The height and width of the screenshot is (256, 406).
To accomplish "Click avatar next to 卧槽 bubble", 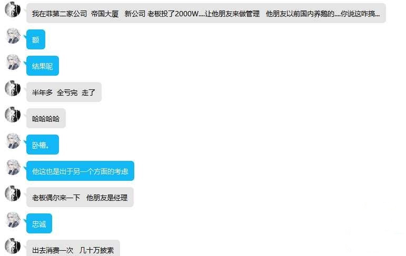I will click(13, 141).
